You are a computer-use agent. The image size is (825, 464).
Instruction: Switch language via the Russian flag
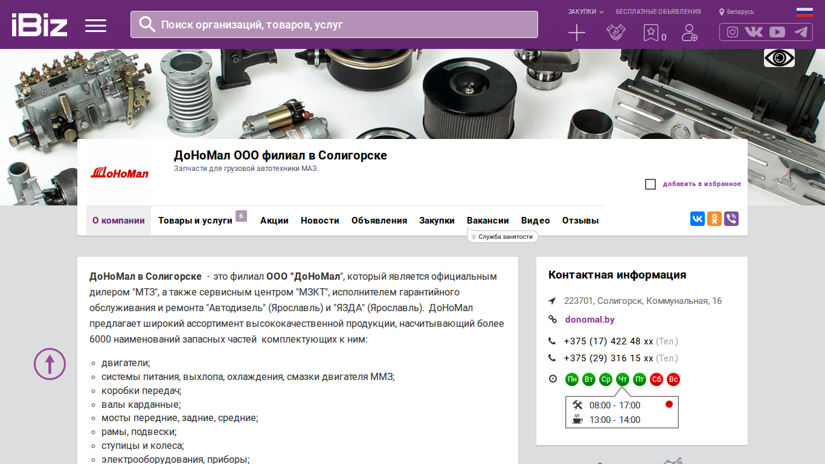(804, 11)
